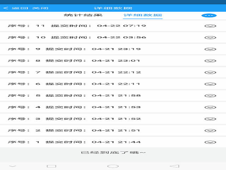Select the 详细数据 tab
Screen dimensions: 226x170
tap(143, 15)
